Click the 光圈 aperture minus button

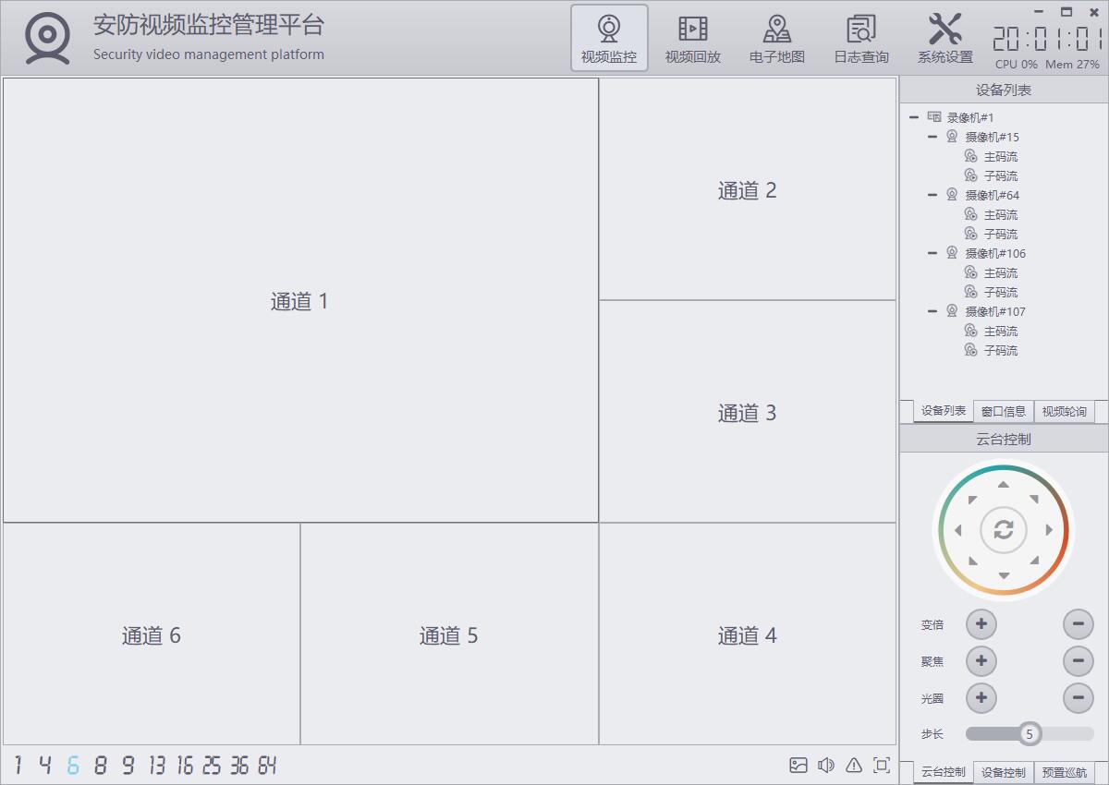[x=1078, y=698]
